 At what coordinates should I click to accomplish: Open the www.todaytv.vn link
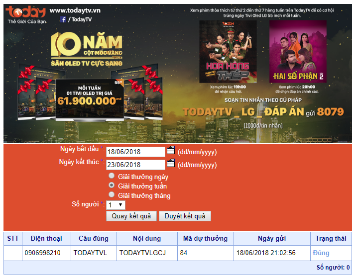[75, 10]
